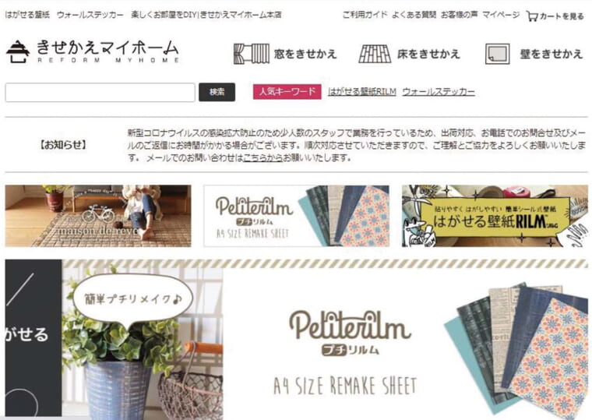Screen dimensions: 592x420
Task: Click the Kisekae My Home house logo icon
Action: [18, 51]
